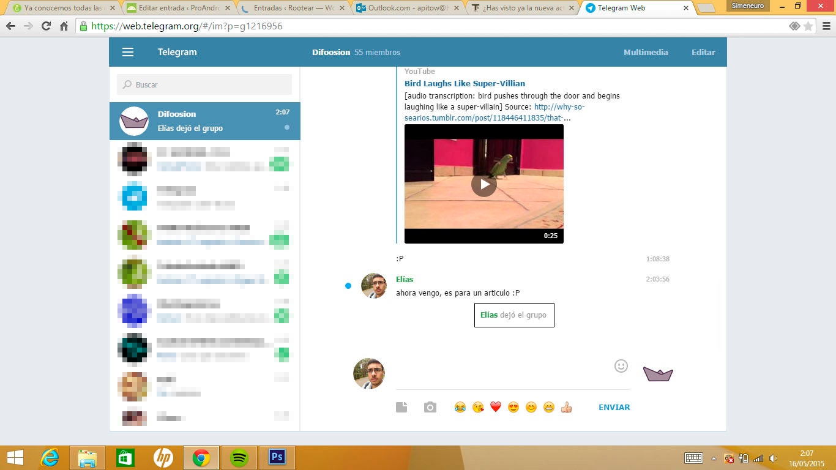Viewport: 836px width, 470px height.
Task: Click the Simeneuro profile button
Action: 748,6
